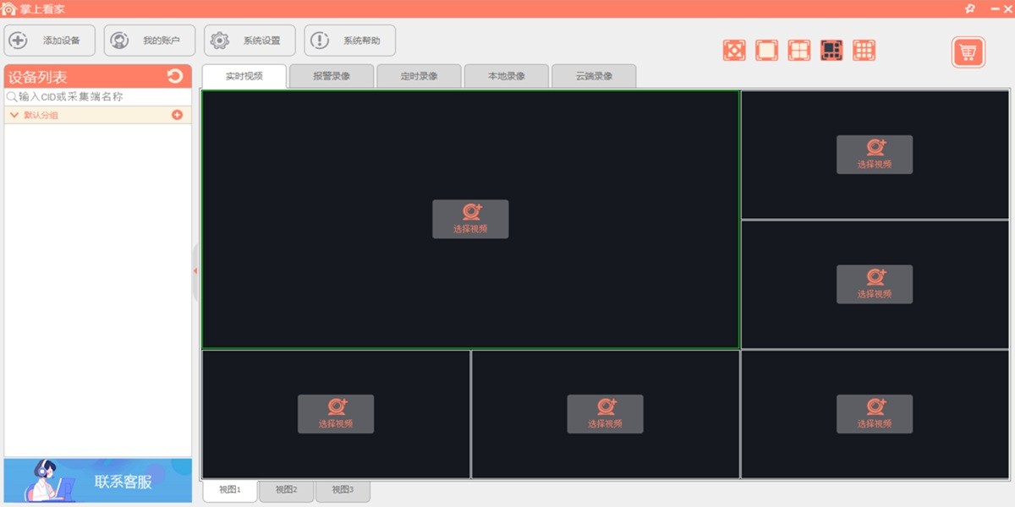Switch to full-screen video layout
The height and width of the screenshot is (507, 1015).
(x=734, y=51)
